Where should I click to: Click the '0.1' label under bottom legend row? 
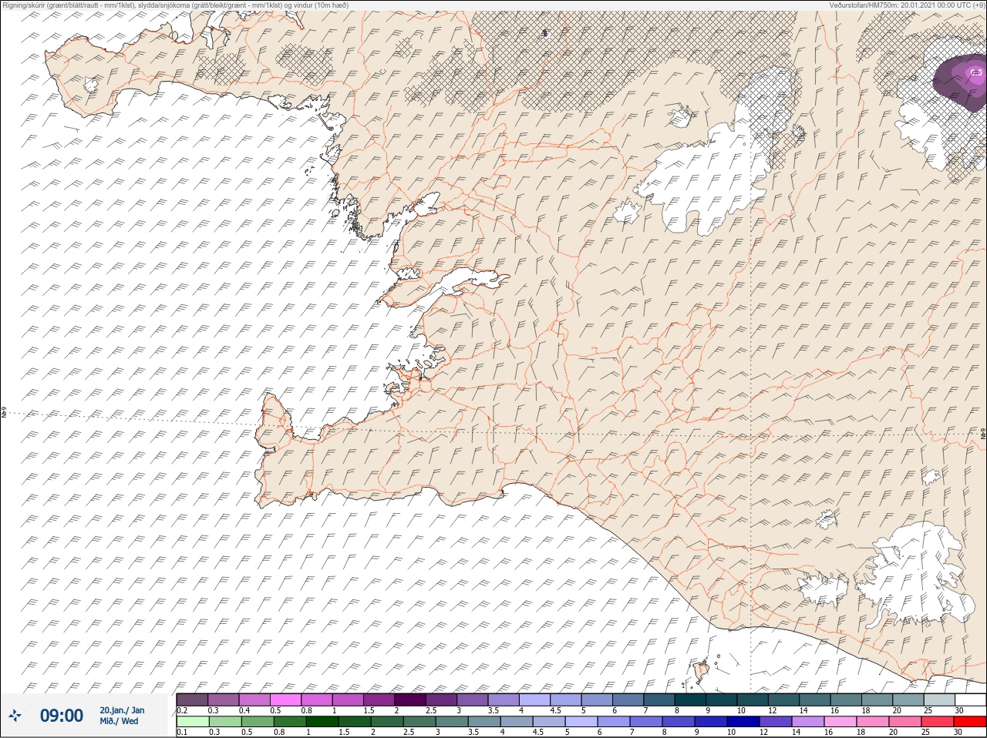click(182, 732)
